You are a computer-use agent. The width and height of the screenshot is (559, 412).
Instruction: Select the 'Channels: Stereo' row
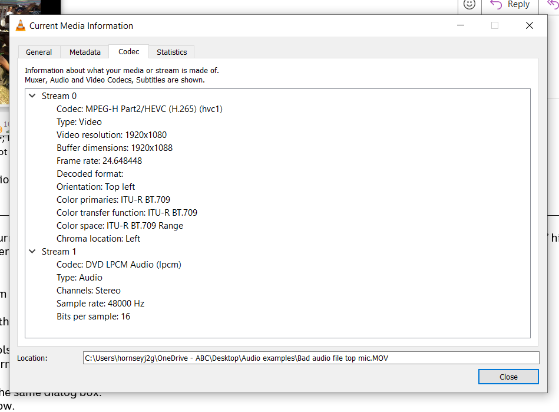point(88,291)
